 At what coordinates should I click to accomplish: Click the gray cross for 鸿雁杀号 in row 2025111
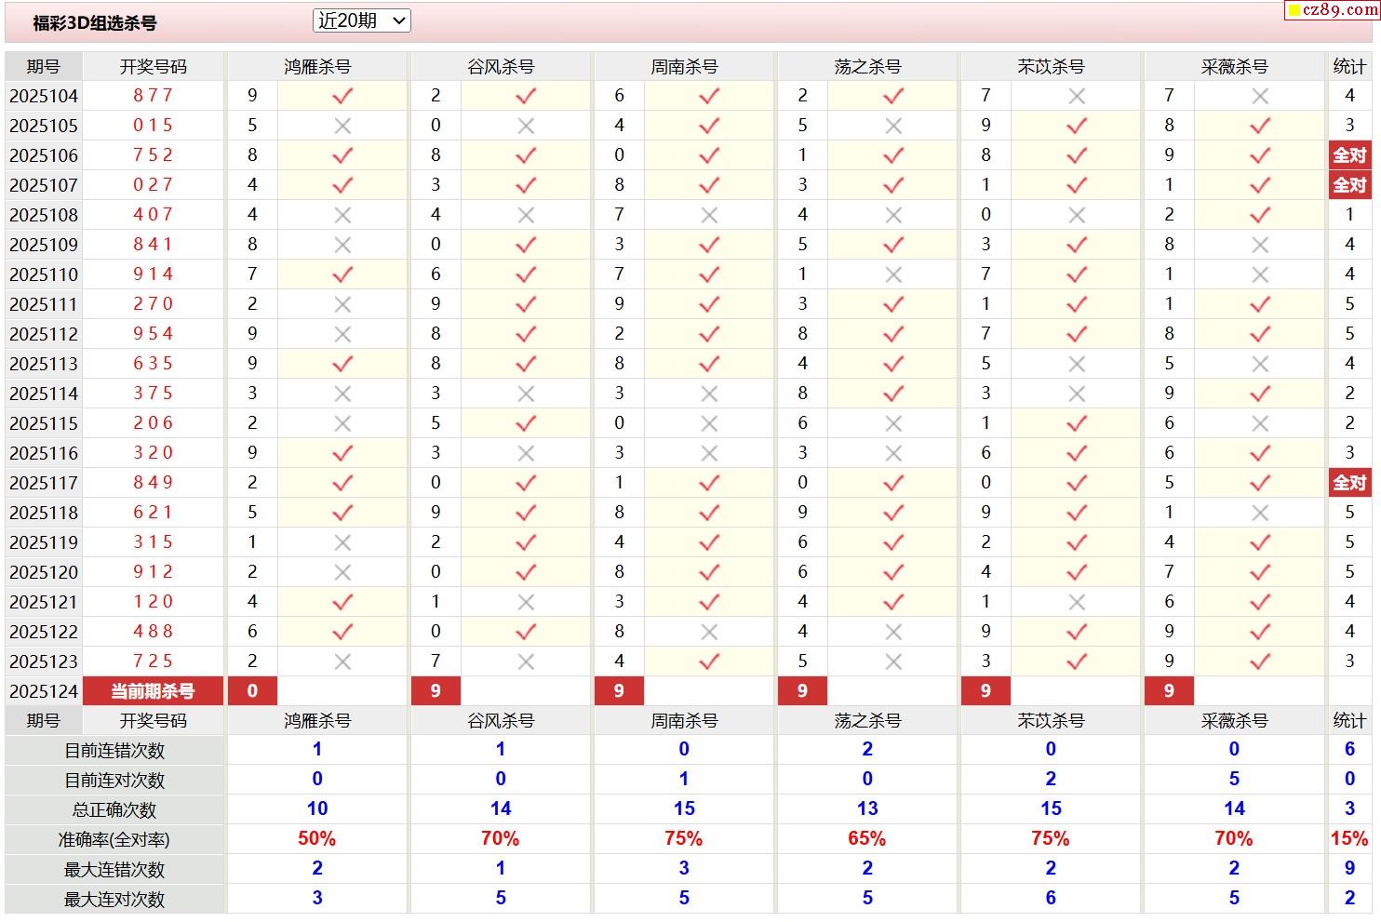pyautogui.click(x=342, y=304)
